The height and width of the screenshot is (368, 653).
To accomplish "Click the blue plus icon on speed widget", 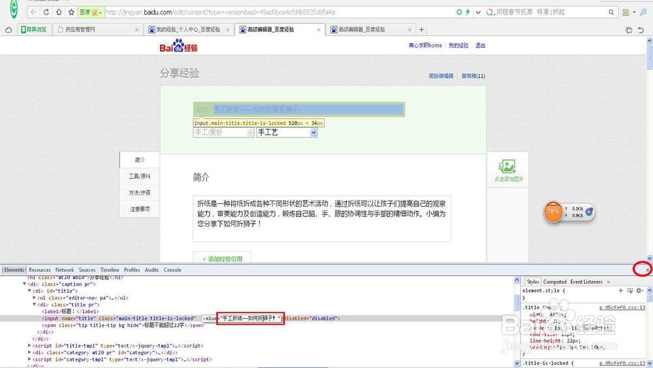I will click(x=589, y=212).
